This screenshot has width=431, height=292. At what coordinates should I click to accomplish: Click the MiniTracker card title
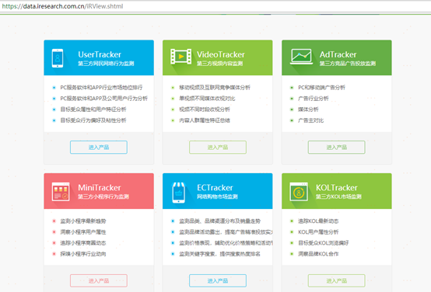pos(100,188)
